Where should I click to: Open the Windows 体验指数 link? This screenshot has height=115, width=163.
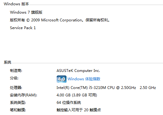tap(84, 79)
